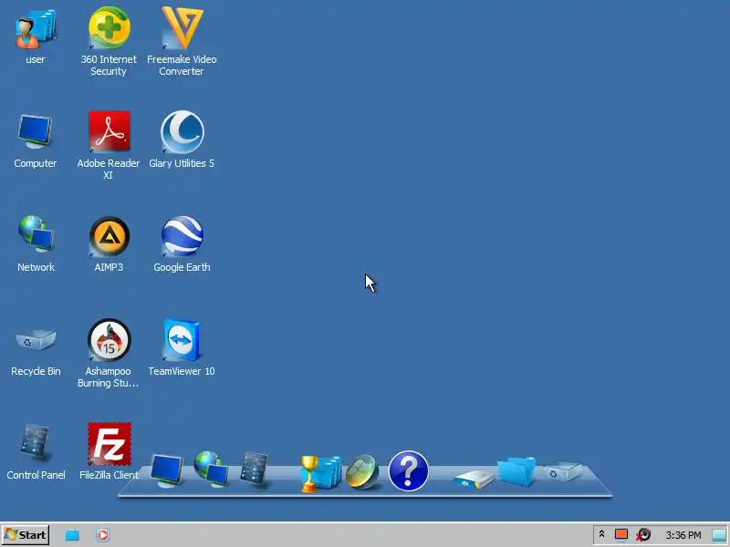
Task: Click the 3:36 PM clock
Action: (x=683, y=535)
